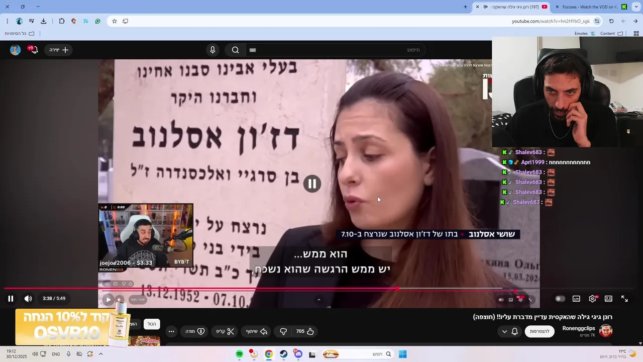This screenshot has width=643, height=362.
Task: Open YouTube notifications bell showing 9+
Action: click(x=33, y=50)
